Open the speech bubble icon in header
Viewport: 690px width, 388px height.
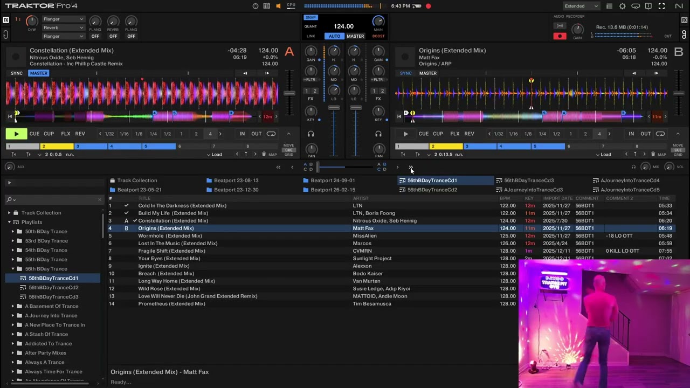636,6
